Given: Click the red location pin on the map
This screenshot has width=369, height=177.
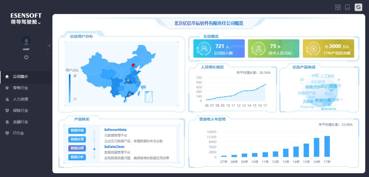Looking at the screenshot, I should click(133, 65).
